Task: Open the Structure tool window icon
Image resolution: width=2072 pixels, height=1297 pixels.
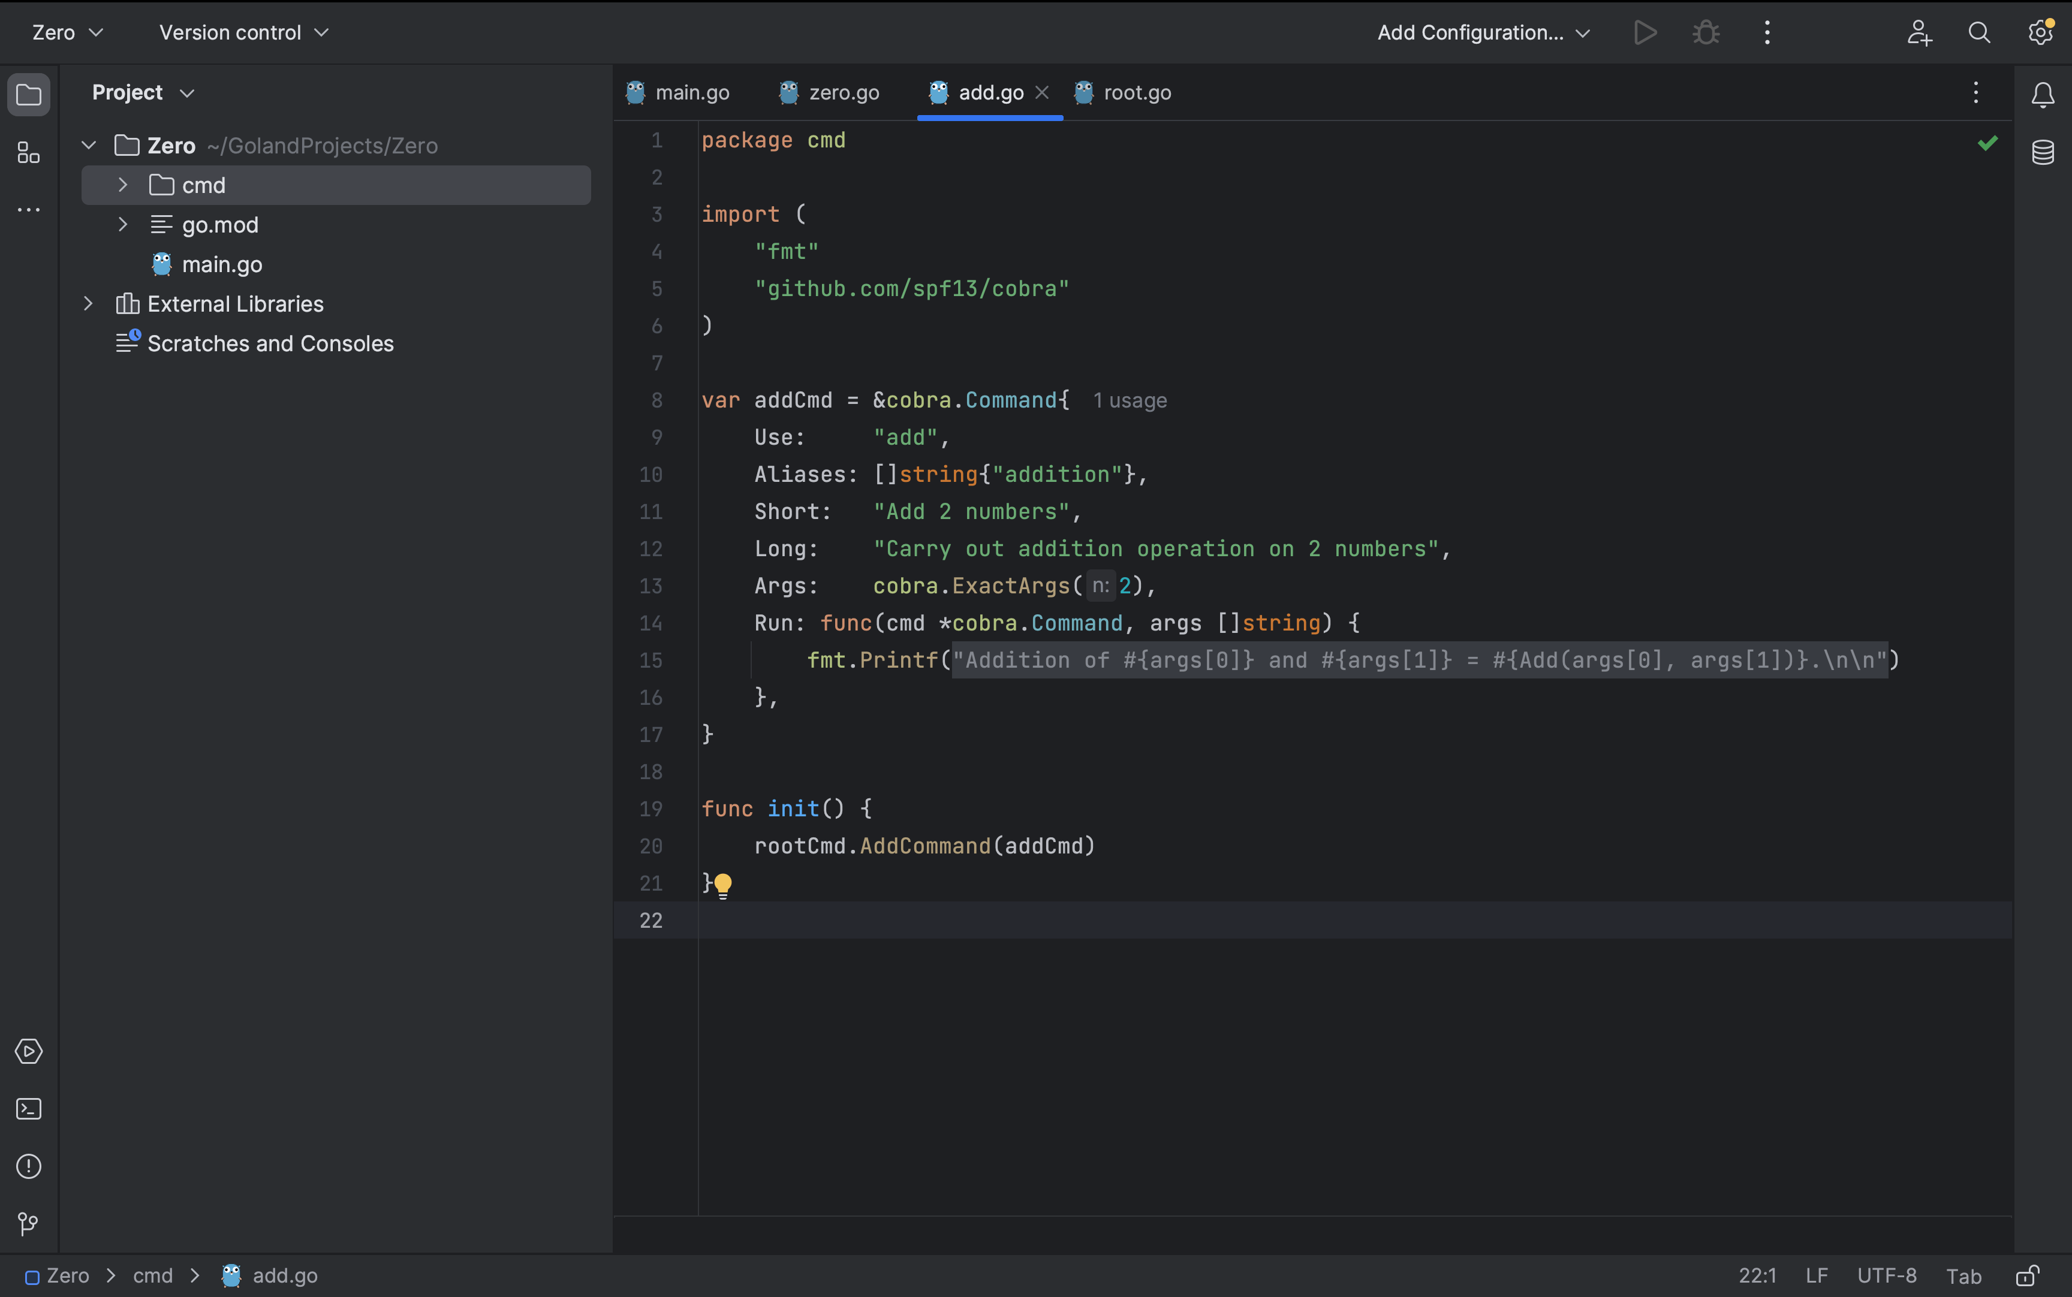Action: 28,153
